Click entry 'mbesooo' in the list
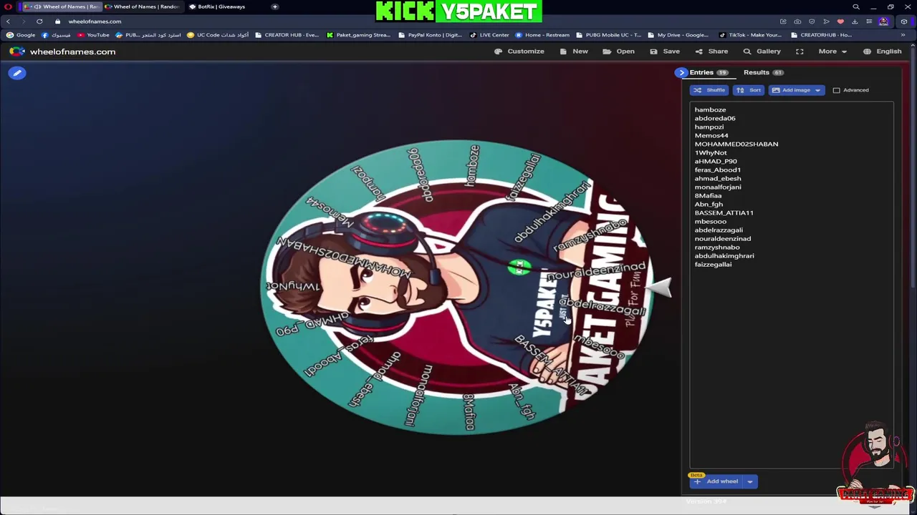 [710, 221]
